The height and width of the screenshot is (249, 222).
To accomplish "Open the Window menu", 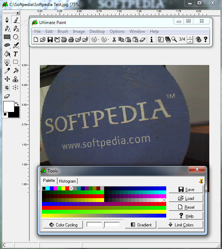I will pos(137,31).
